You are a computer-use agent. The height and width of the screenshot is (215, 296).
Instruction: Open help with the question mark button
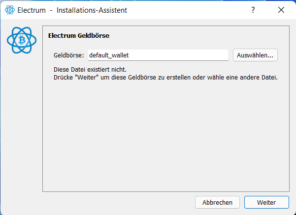pos(253,10)
